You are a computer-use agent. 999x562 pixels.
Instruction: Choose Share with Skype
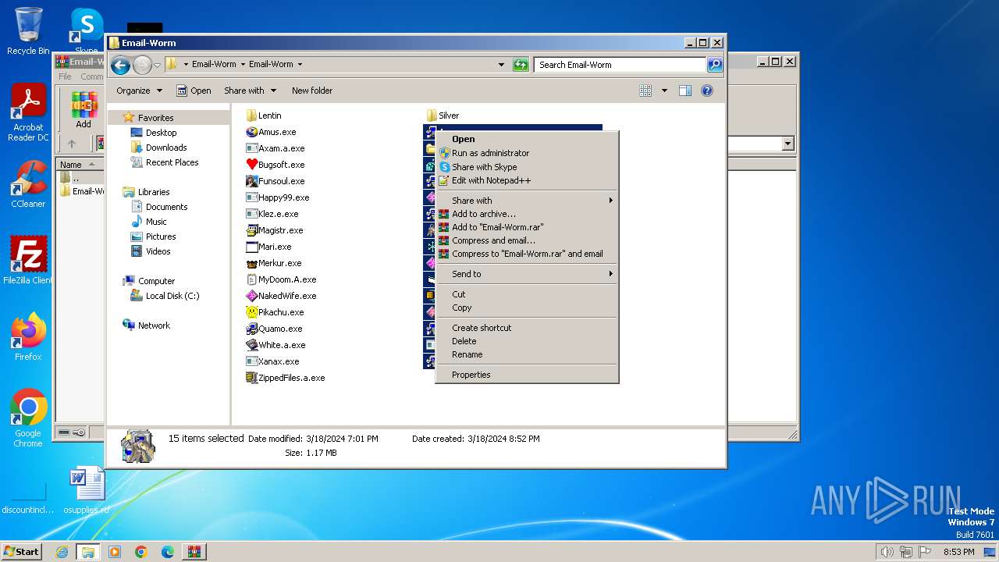(527, 166)
